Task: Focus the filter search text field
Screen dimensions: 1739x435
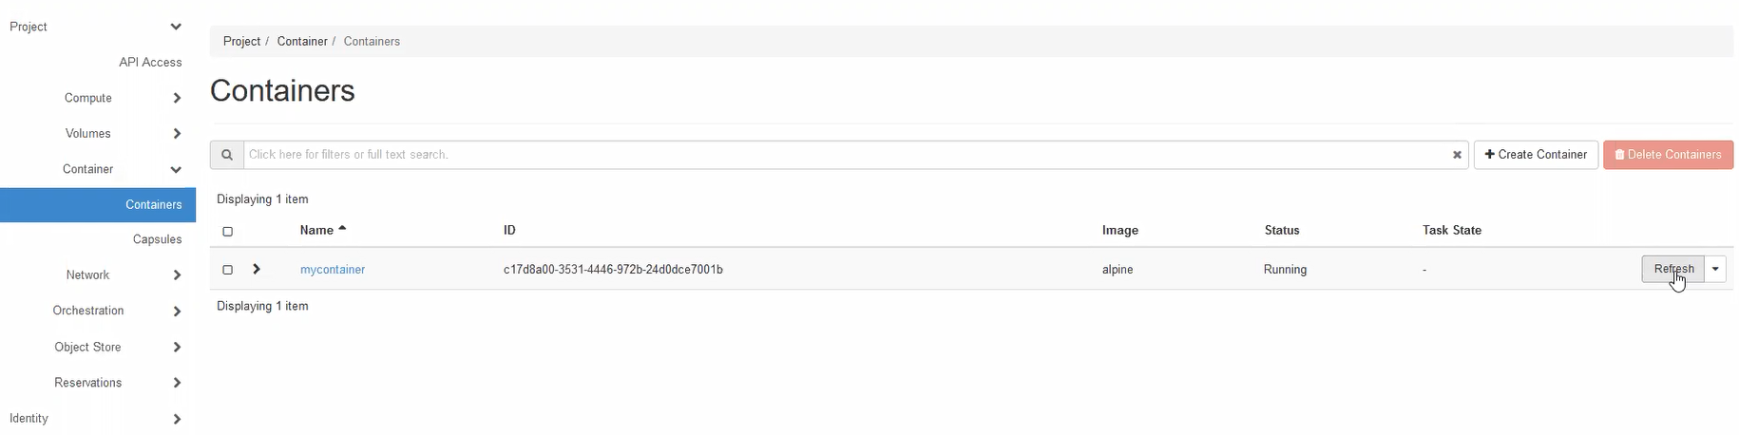Action: coord(846,155)
